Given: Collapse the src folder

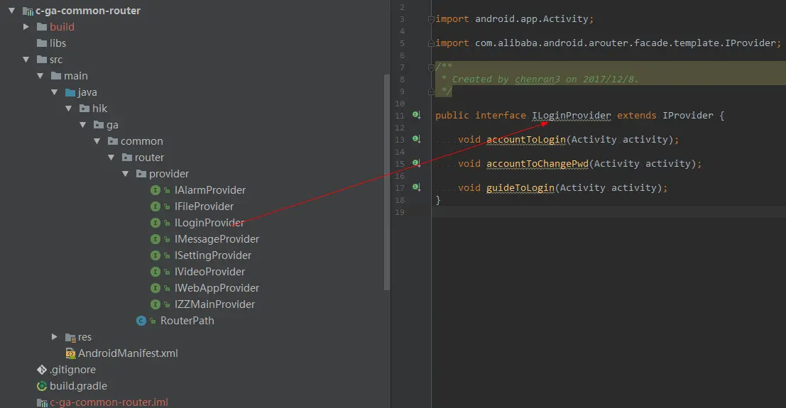Looking at the screenshot, I should [26, 60].
